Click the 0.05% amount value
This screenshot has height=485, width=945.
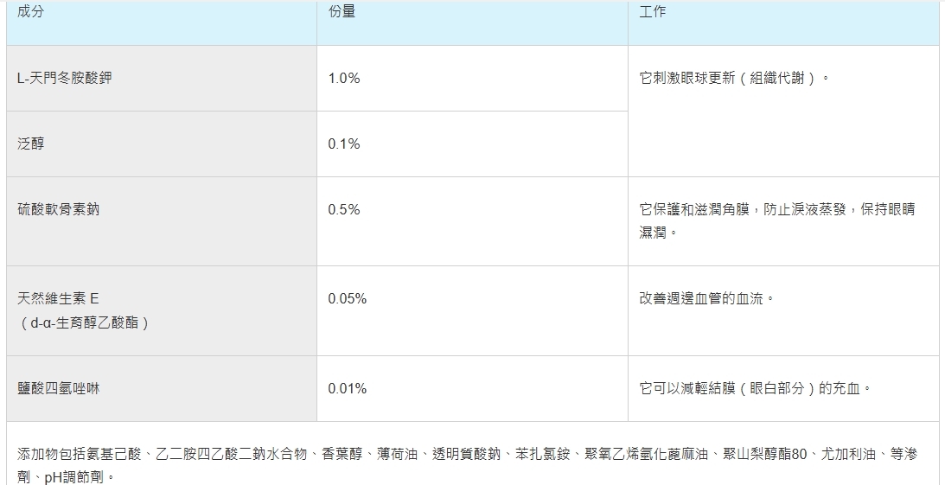348,299
